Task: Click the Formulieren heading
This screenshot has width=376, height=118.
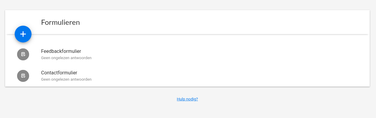Action: point(60,22)
